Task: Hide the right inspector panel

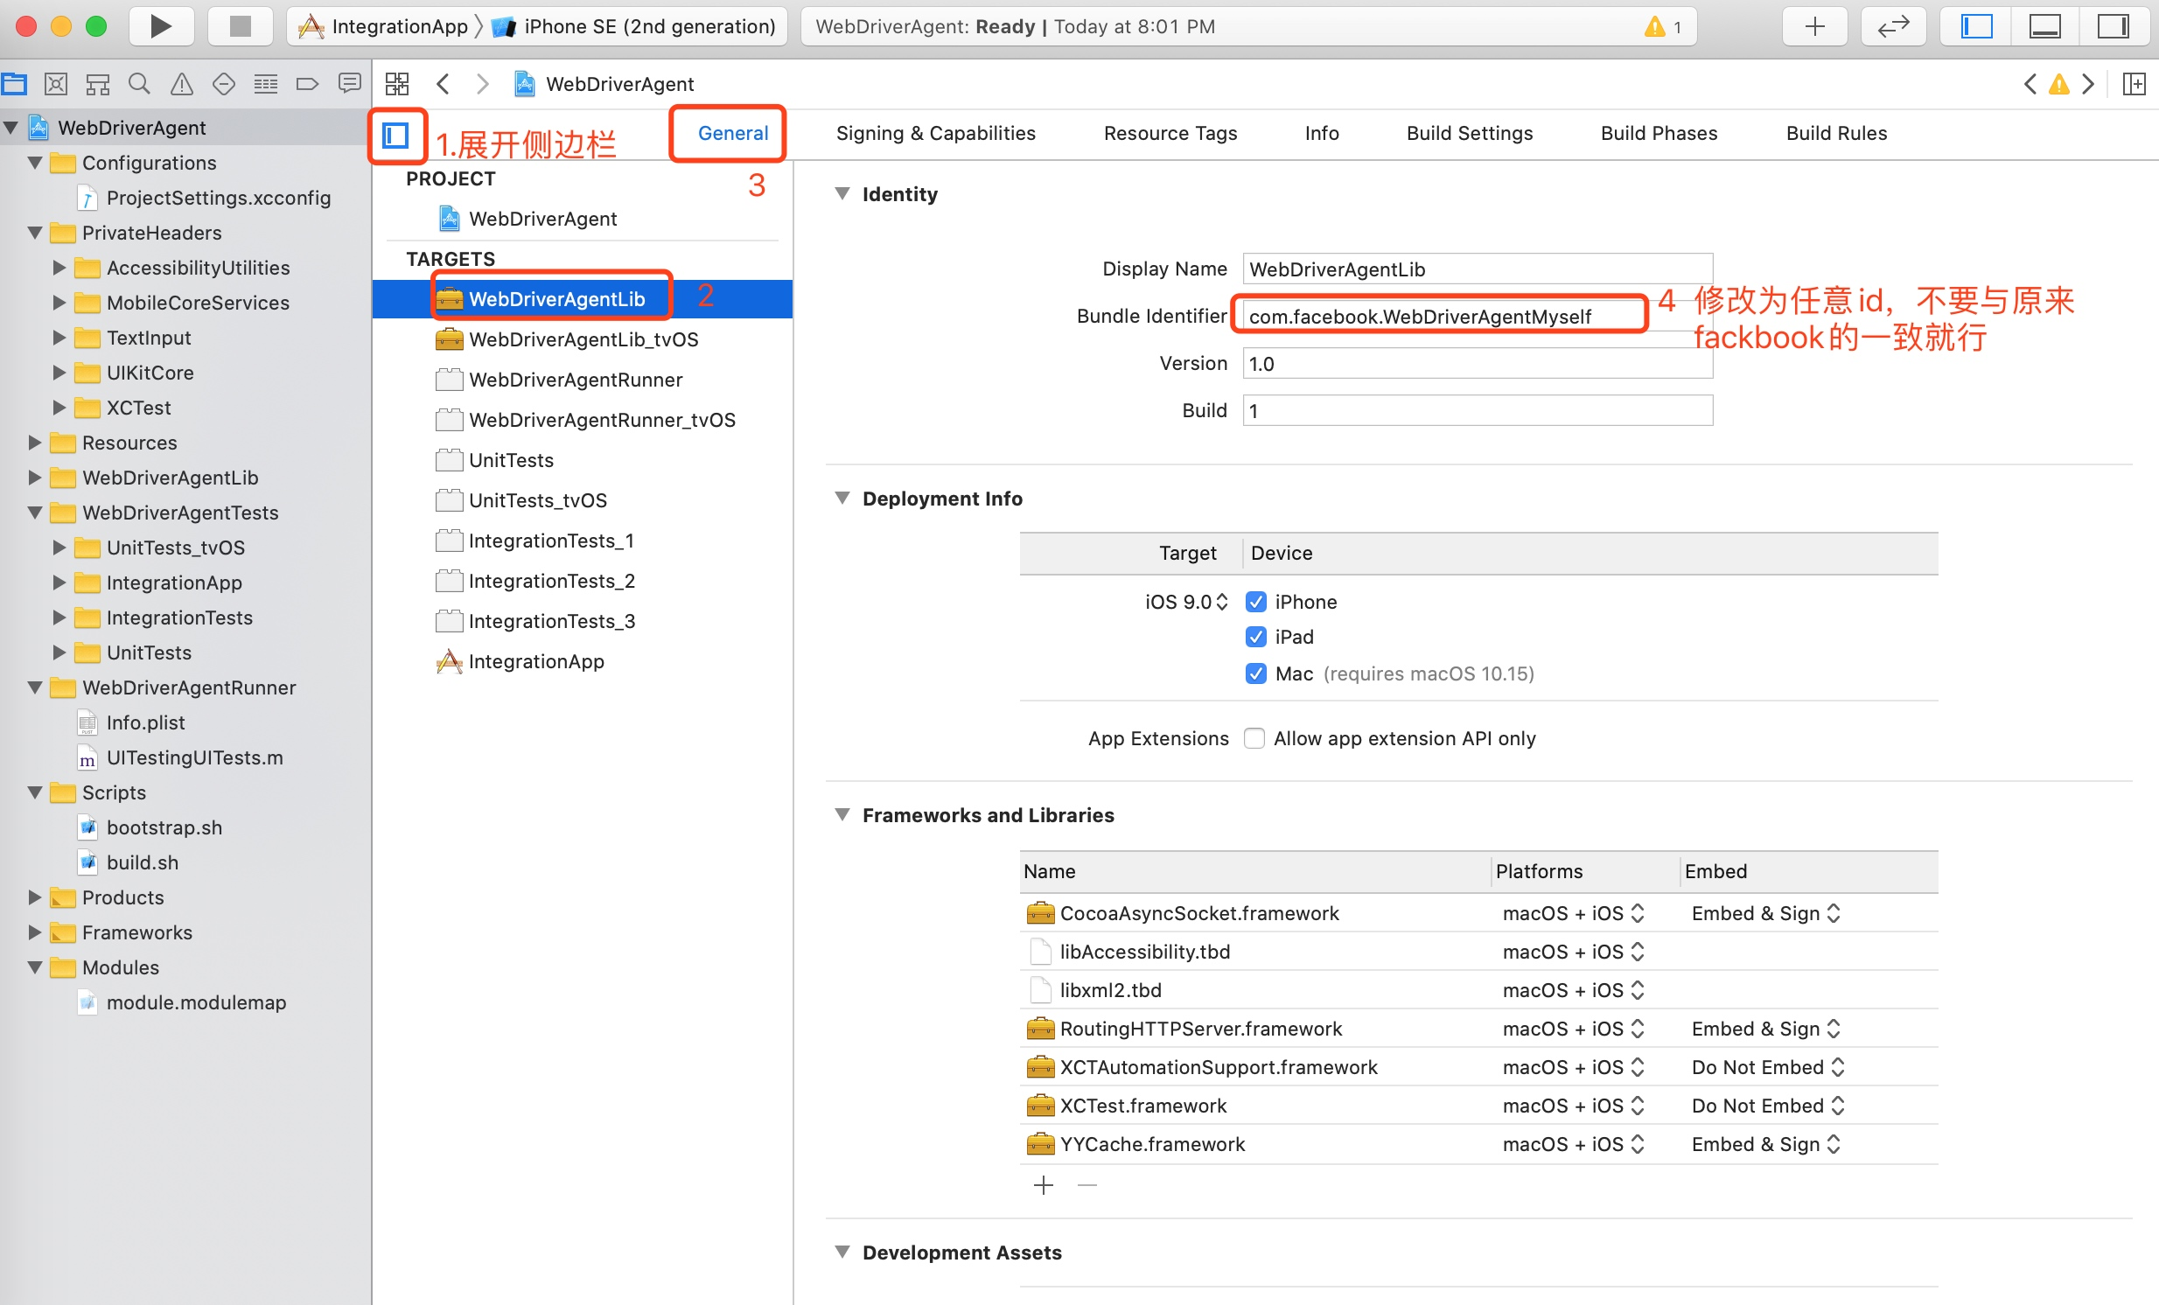Action: [2113, 26]
